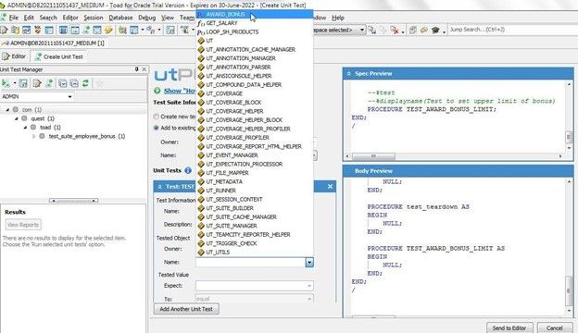This screenshot has width=578, height=333.
Task: Open the Debug menu
Action: point(146,18)
